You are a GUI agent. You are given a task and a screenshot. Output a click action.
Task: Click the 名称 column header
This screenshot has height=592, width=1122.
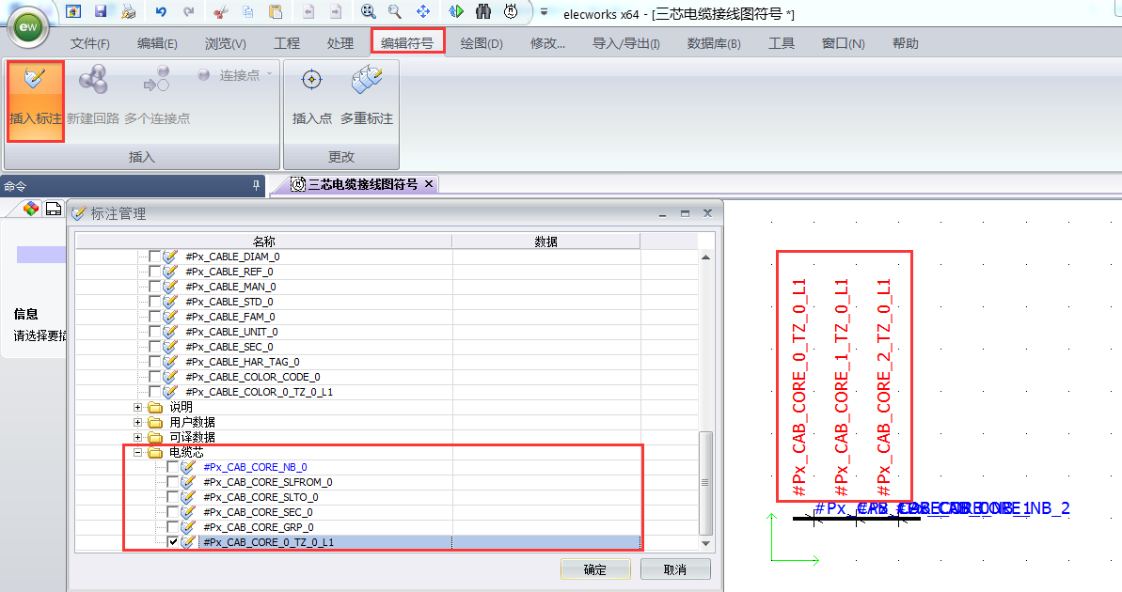click(x=264, y=241)
